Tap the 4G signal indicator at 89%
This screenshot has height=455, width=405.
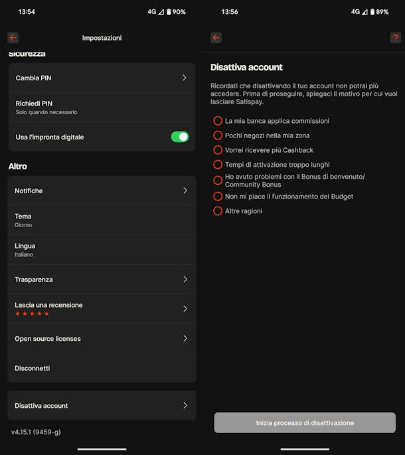coord(356,12)
